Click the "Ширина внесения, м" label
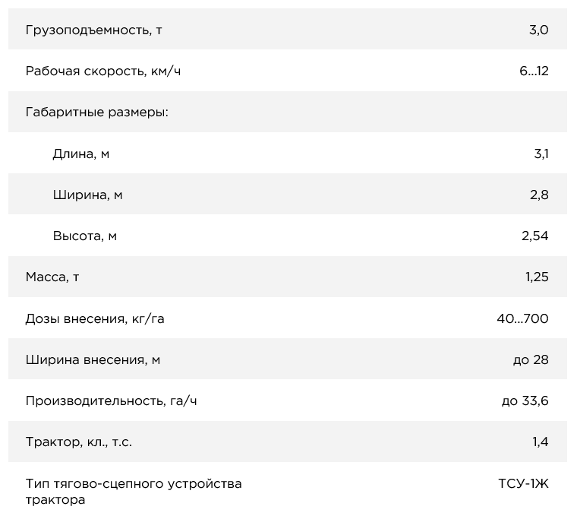 [93, 359]
